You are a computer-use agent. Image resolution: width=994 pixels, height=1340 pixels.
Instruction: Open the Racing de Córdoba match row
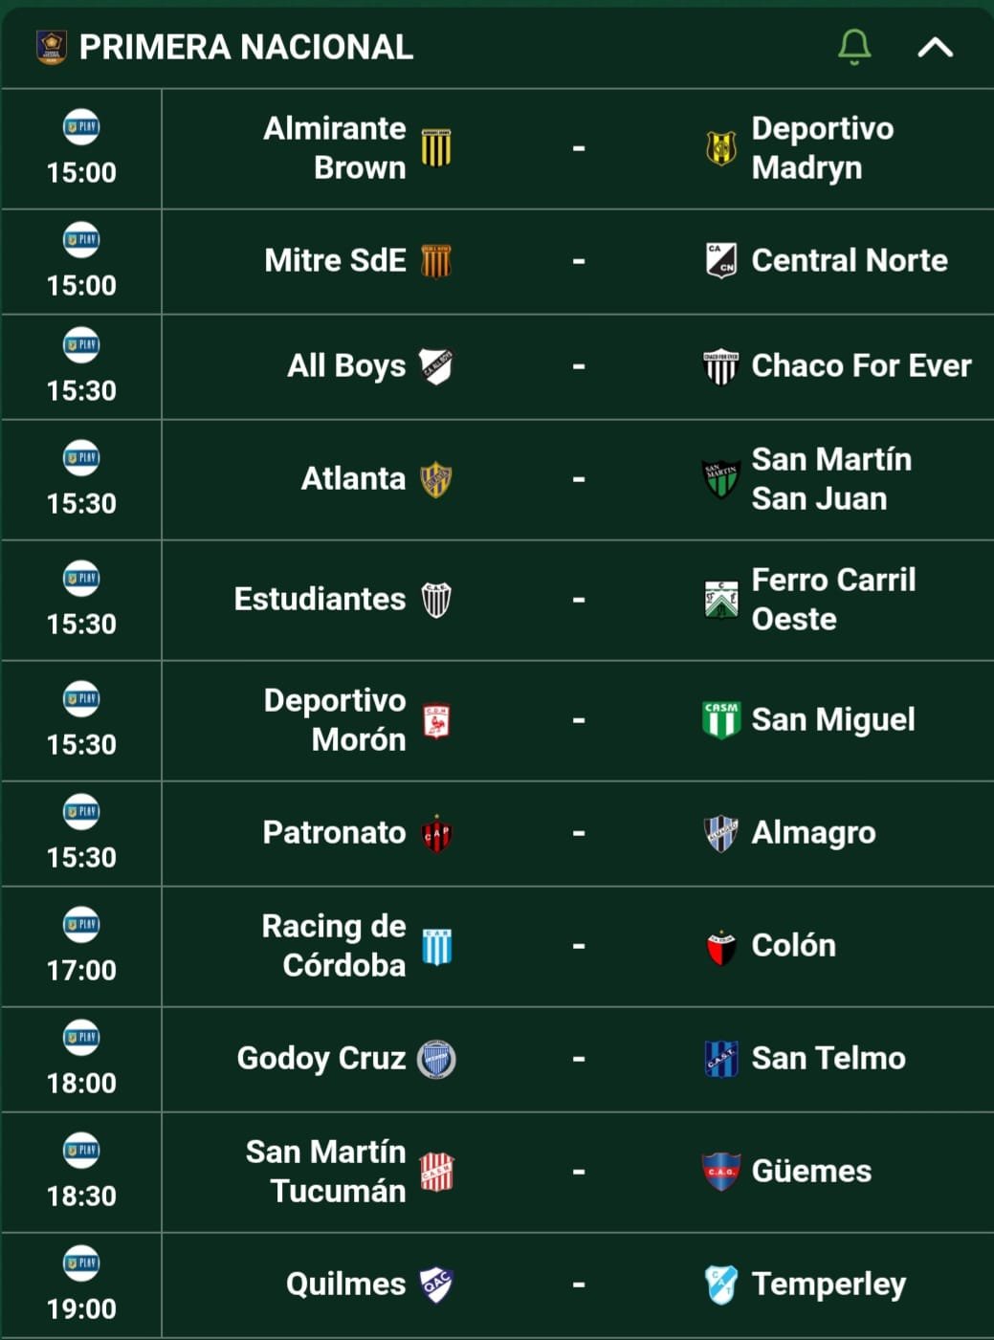pos(497,947)
